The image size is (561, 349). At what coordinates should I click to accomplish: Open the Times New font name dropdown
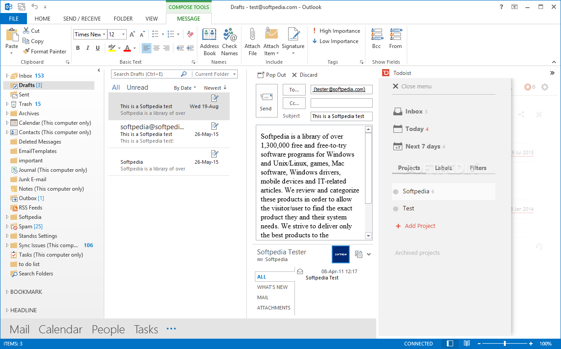tap(104, 35)
